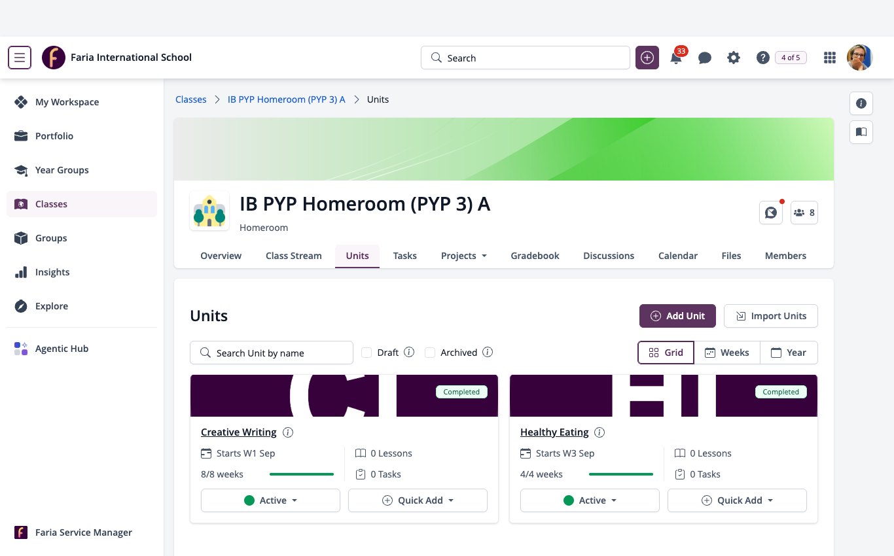Click the info icon next to Draft
This screenshot has width=894, height=556.
pos(409,353)
